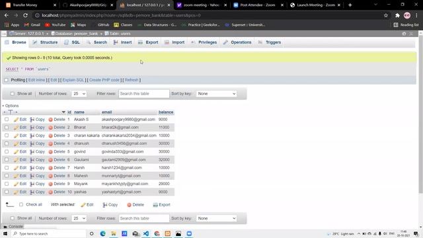Tick the bottom Show all checkbox
The image size is (423, 238).
point(12,218)
